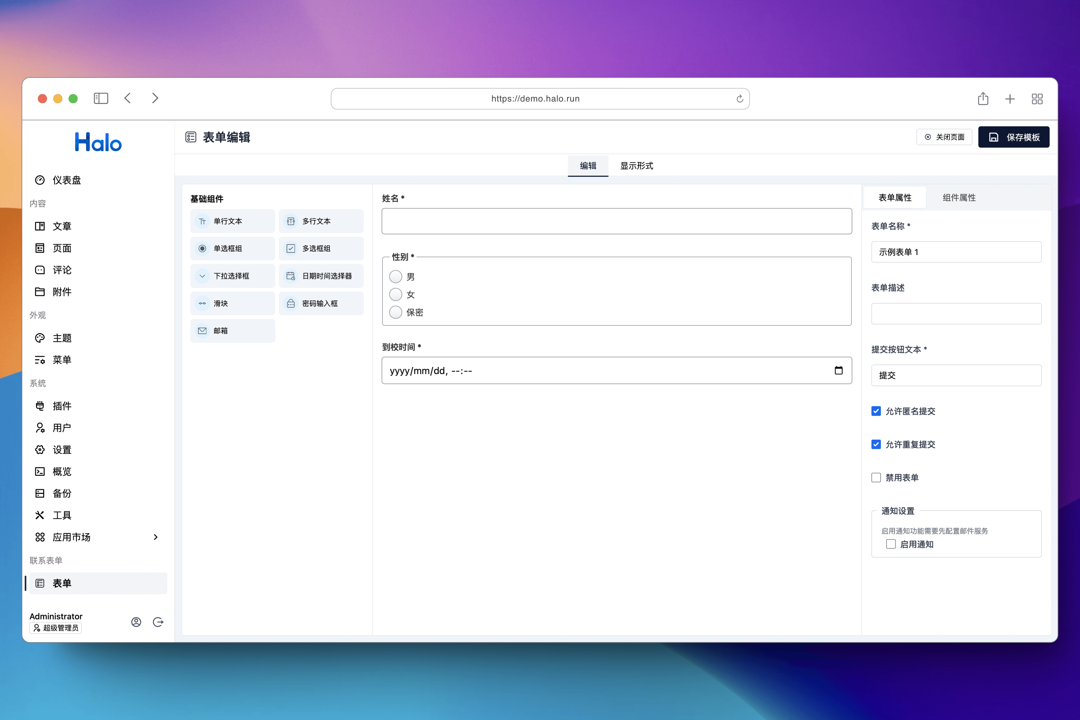The width and height of the screenshot is (1080, 720).
Task: Select the 女 radio option
Action: (395, 294)
